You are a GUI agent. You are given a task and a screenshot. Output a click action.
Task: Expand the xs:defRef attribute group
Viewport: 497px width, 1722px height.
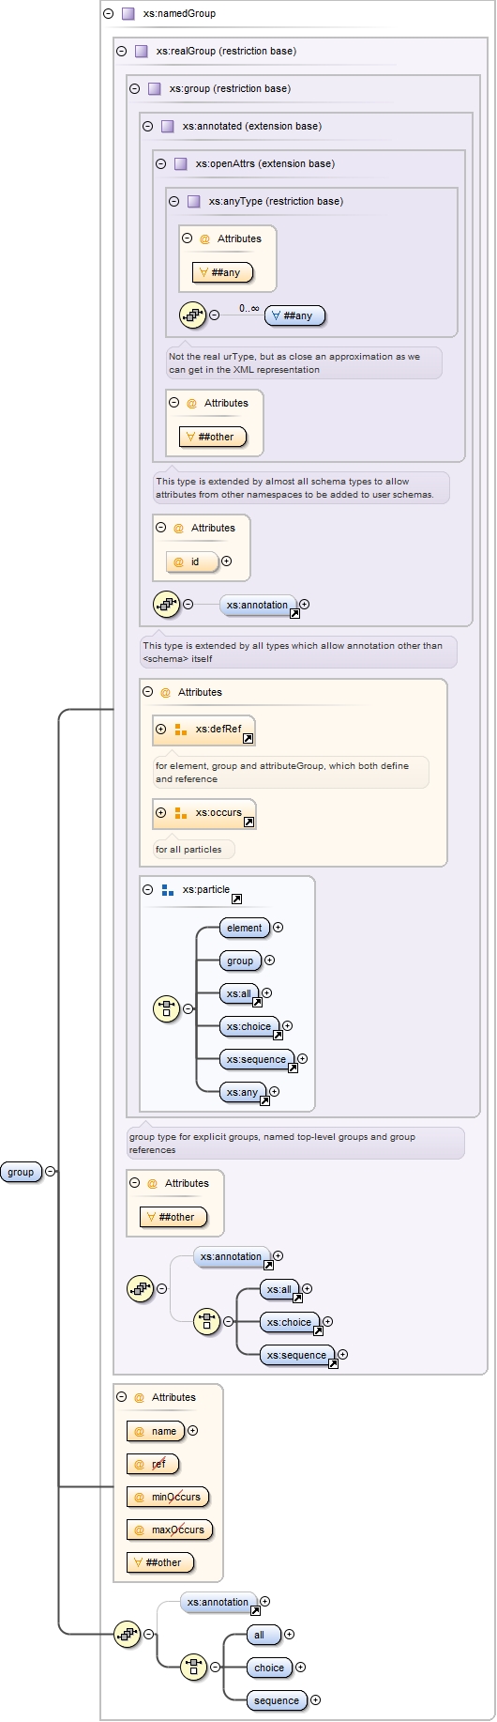click(x=161, y=730)
